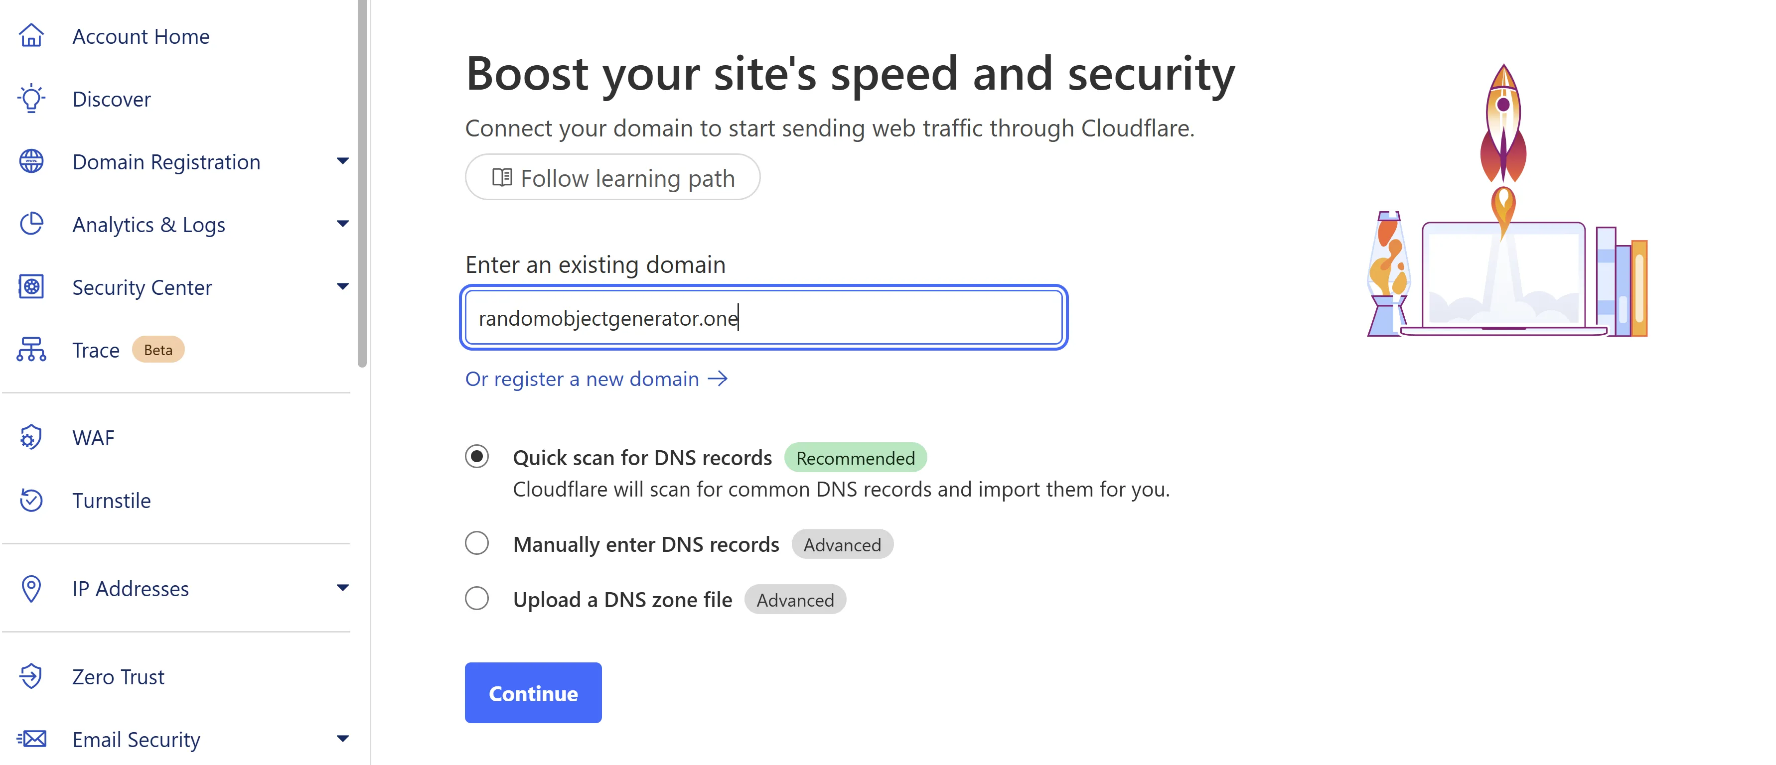Image resolution: width=1776 pixels, height=765 pixels.
Task: Click the Turnstile checkmark icon
Action: (31, 500)
